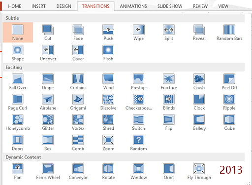The image size is (252, 185).
Task: Open the SLIDE SHOW tab
Action: (170, 6)
